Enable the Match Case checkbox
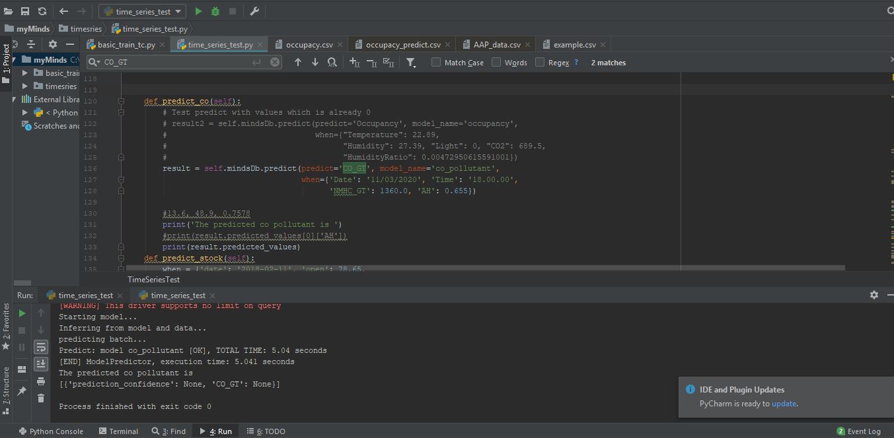The height and width of the screenshot is (438, 894). (x=436, y=62)
